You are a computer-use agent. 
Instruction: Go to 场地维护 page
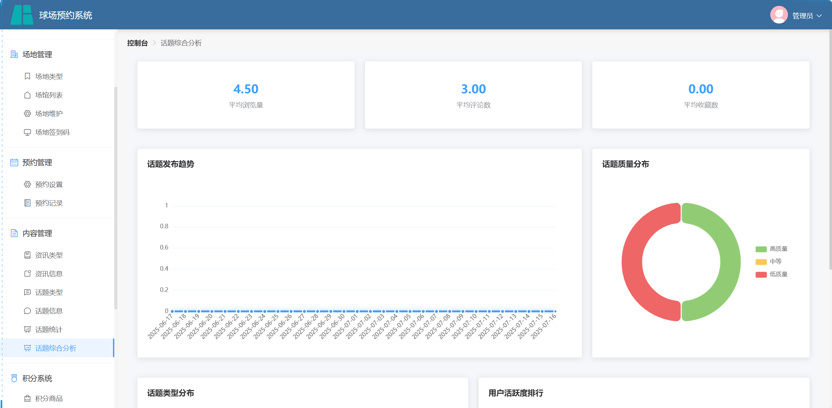(58, 113)
